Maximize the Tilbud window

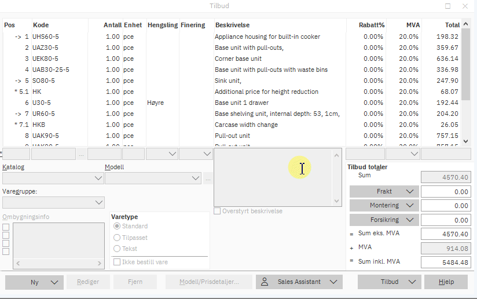coord(447,6)
